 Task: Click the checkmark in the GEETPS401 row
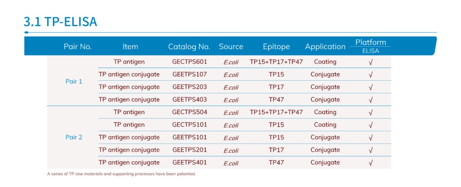coord(370,163)
